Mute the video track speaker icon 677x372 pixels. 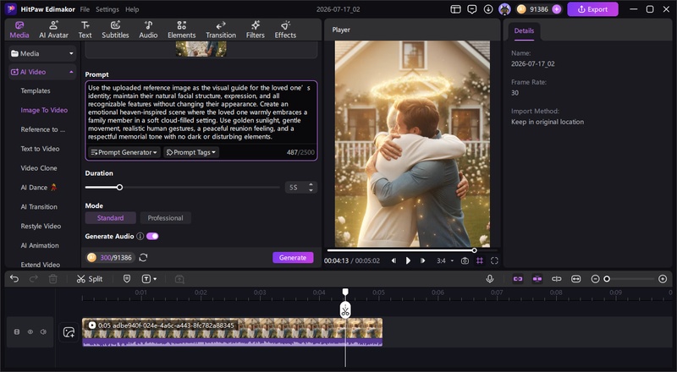[43, 332]
